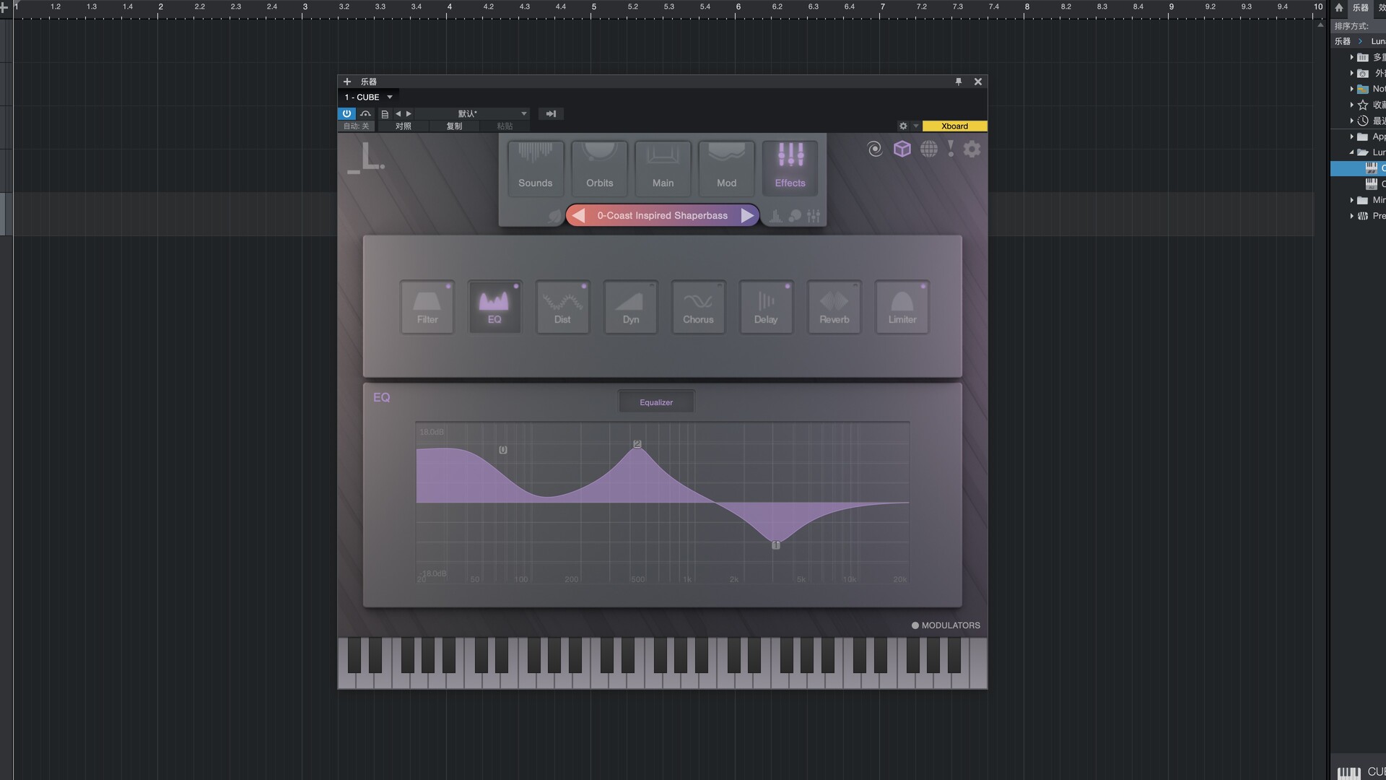Viewport: 1386px width, 780px height.
Task: Click the purple cube icon
Action: [902, 149]
